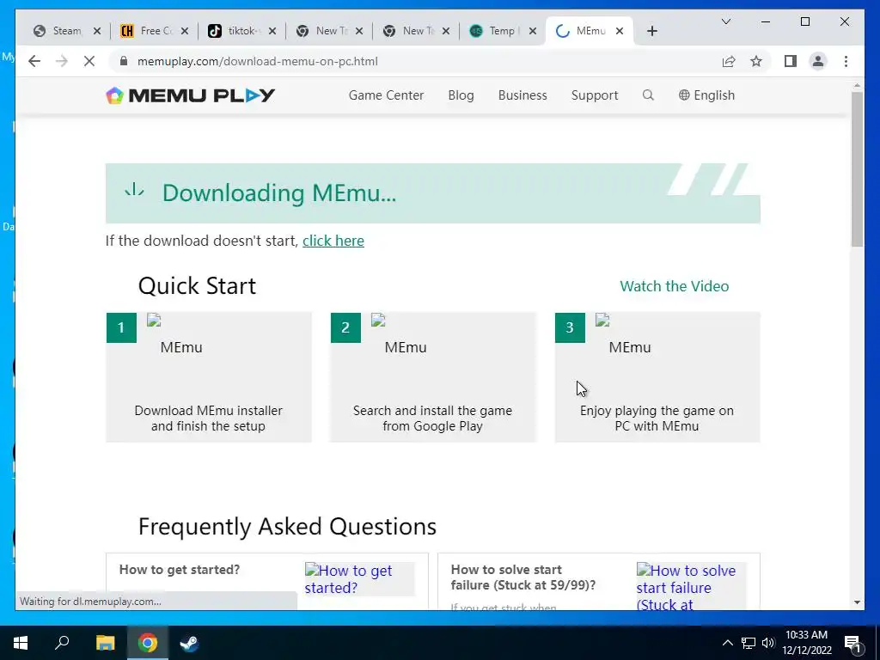Open Game Center menu item
Image resolution: width=880 pixels, height=660 pixels.
386,95
